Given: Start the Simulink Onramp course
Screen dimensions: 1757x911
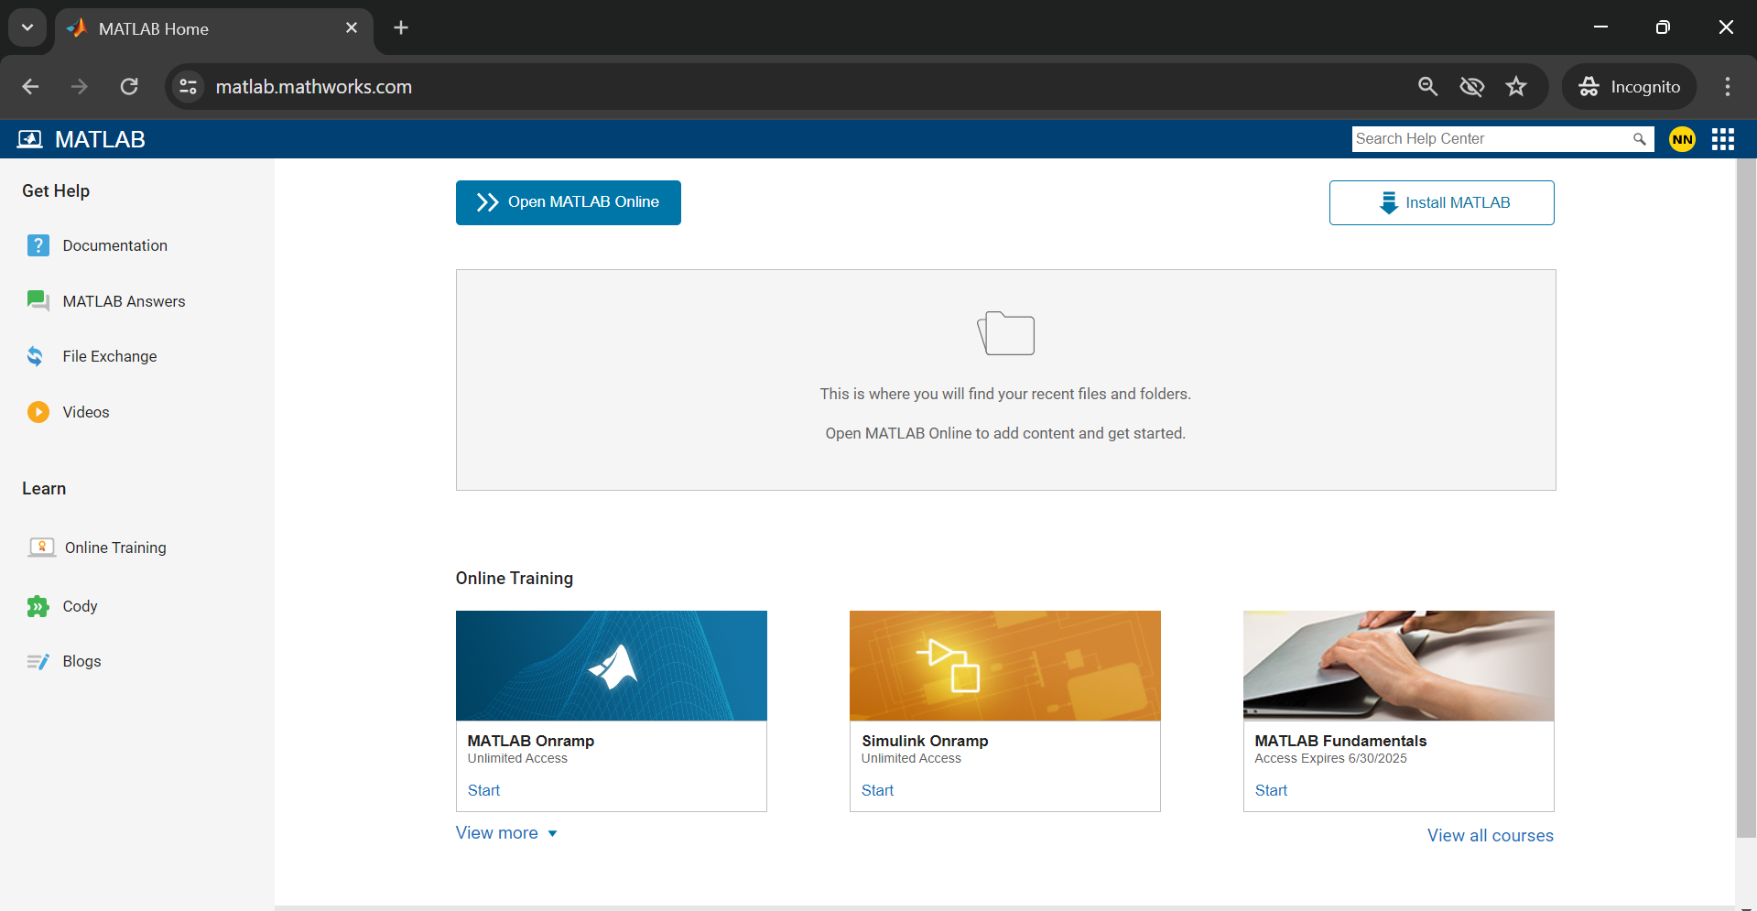Looking at the screenshot, I should click(x=875, y=790).
